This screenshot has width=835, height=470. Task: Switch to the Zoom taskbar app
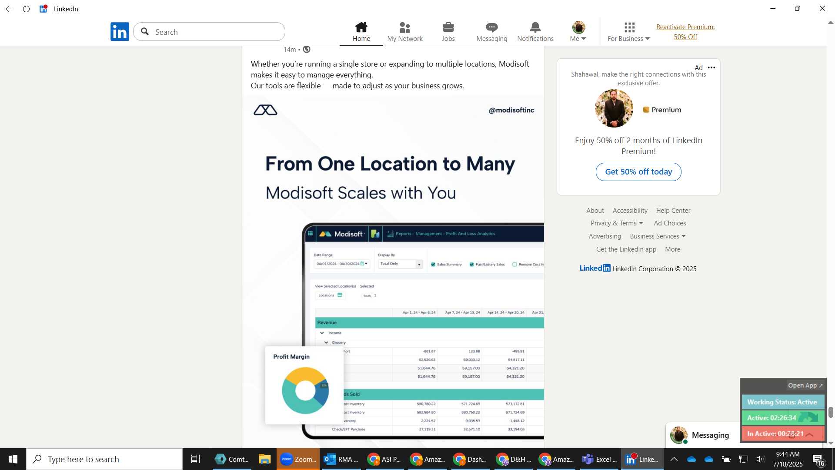(298, 459)
